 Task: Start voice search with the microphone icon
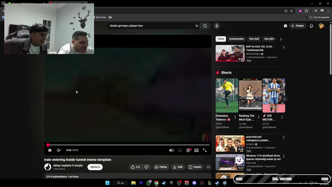tap(217, 26)
